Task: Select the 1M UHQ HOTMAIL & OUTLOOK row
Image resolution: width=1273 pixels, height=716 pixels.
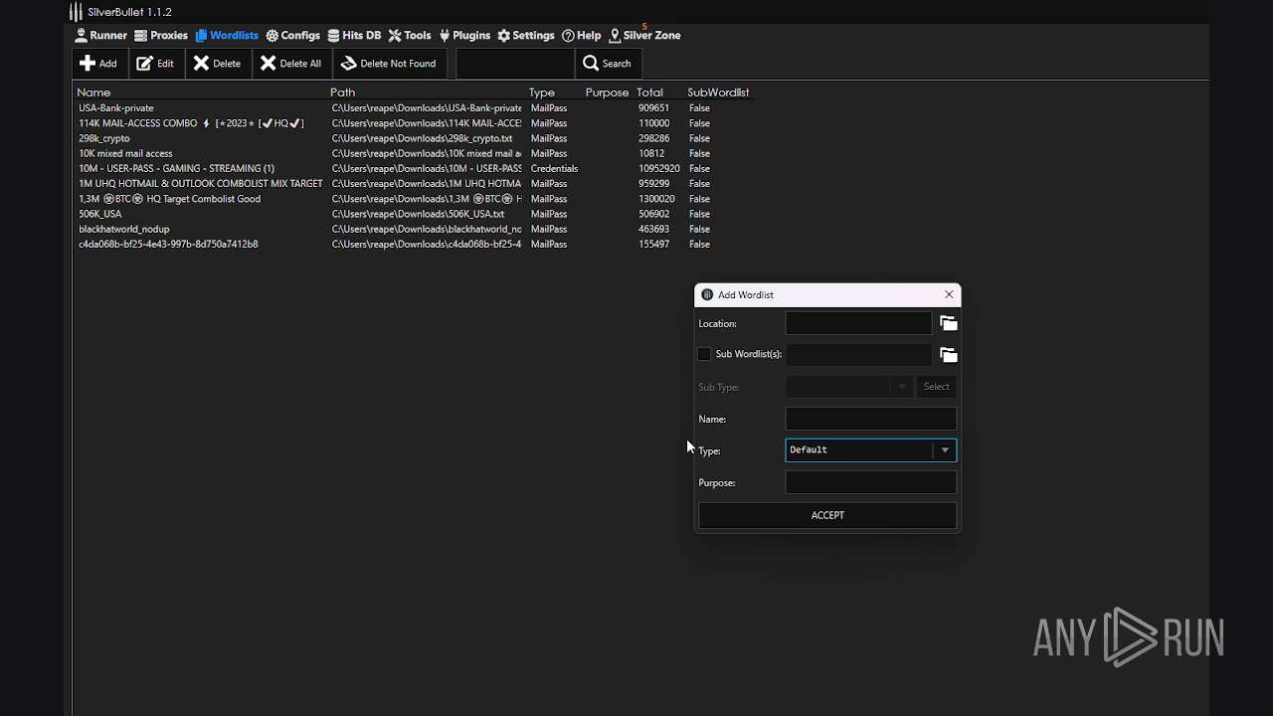Action: point(413,184)
